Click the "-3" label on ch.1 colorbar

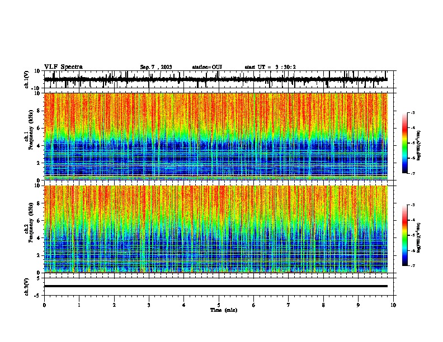[x=413, y=112]
